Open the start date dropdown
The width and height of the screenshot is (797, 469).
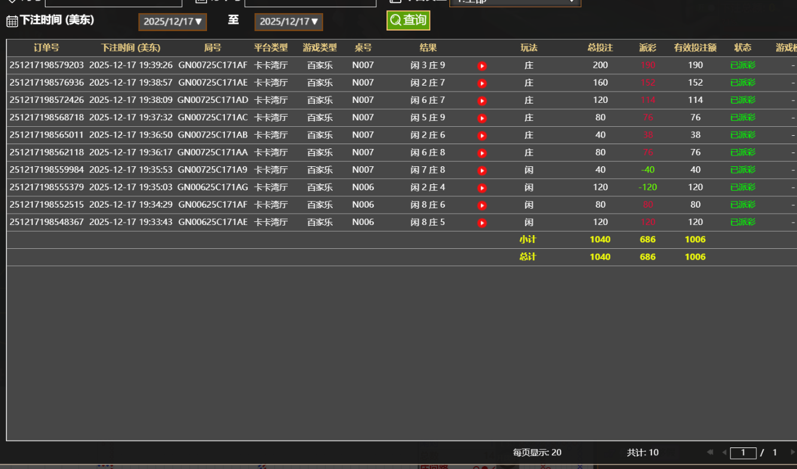[x=172, y=22]
